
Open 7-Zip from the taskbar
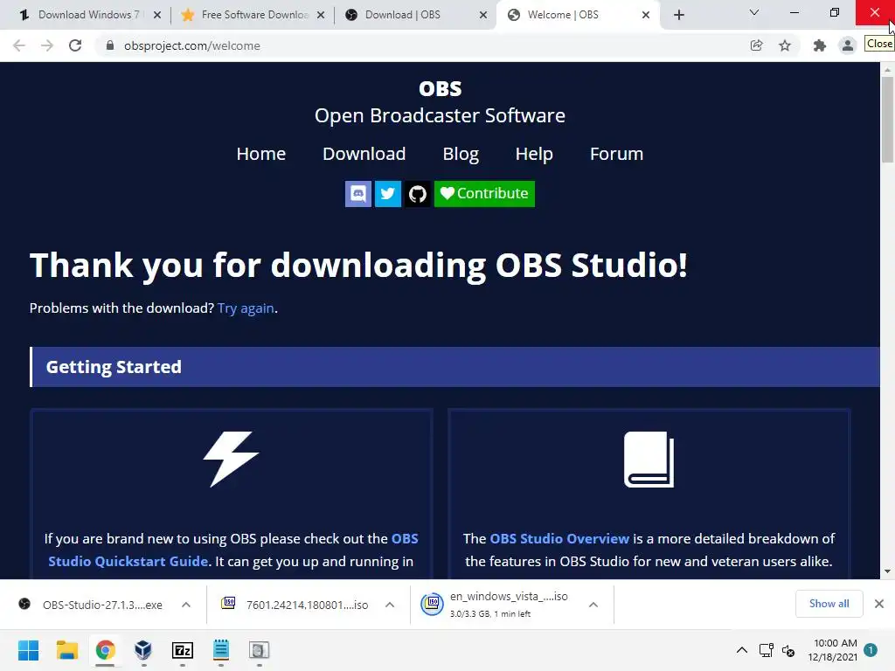(182, 650)
